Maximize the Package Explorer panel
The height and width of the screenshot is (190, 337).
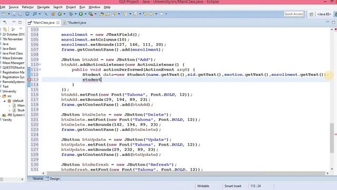tap(20, 22)
